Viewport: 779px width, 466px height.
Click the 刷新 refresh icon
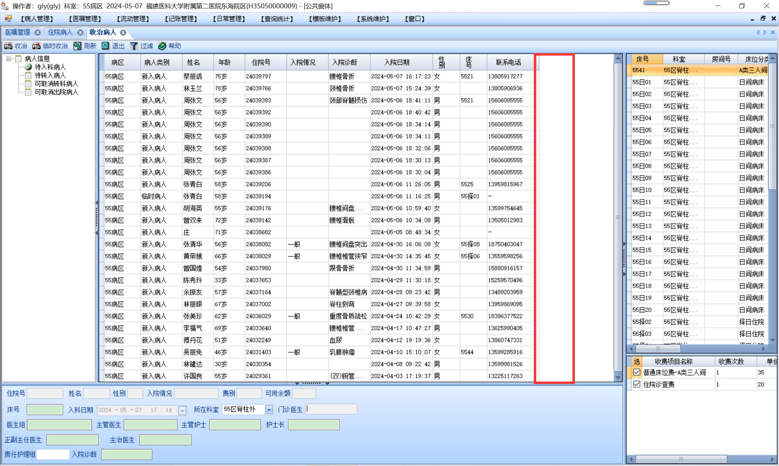point(77,46)
